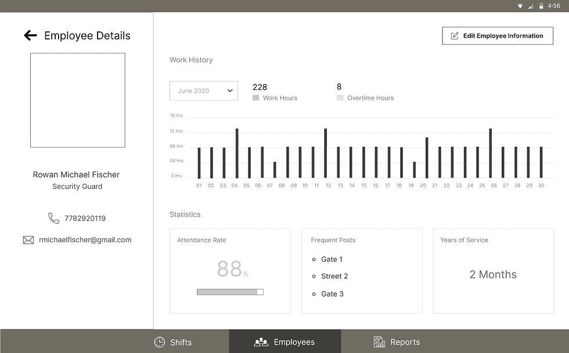Click the Work Hours legend swatch

coord(256,98)
